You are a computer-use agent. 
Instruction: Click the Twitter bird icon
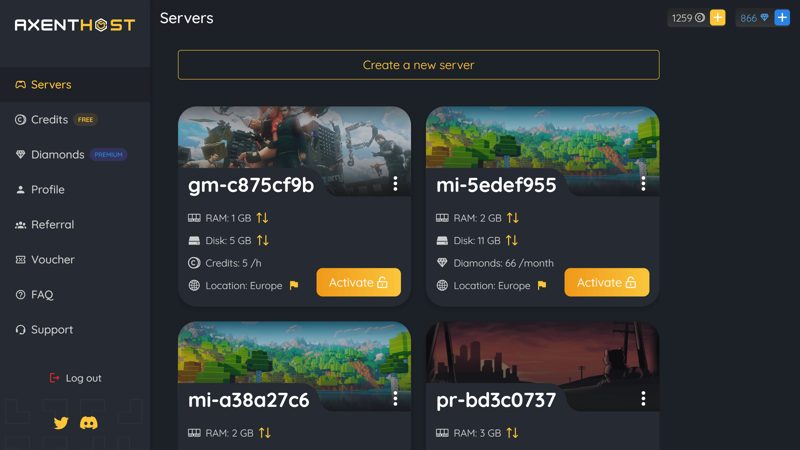tap(62, 423)
